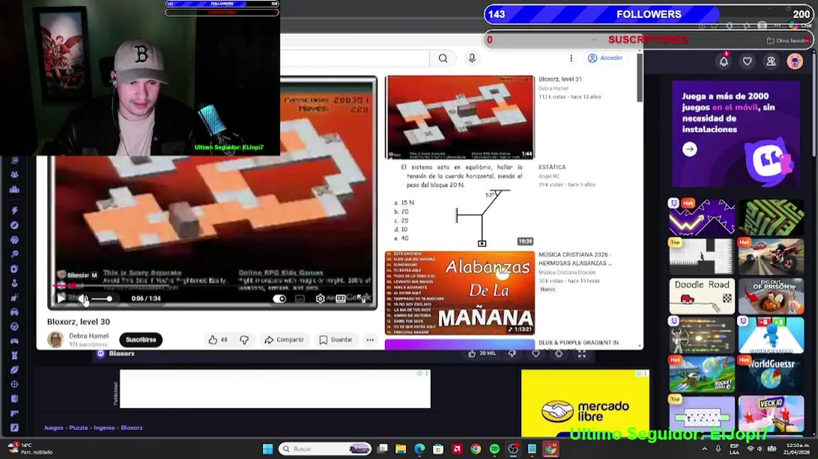The width and height of the screenshot is (818, 459).
Task: Click 'Juegos' in the breadcrumb
Action: coord(54,428)
